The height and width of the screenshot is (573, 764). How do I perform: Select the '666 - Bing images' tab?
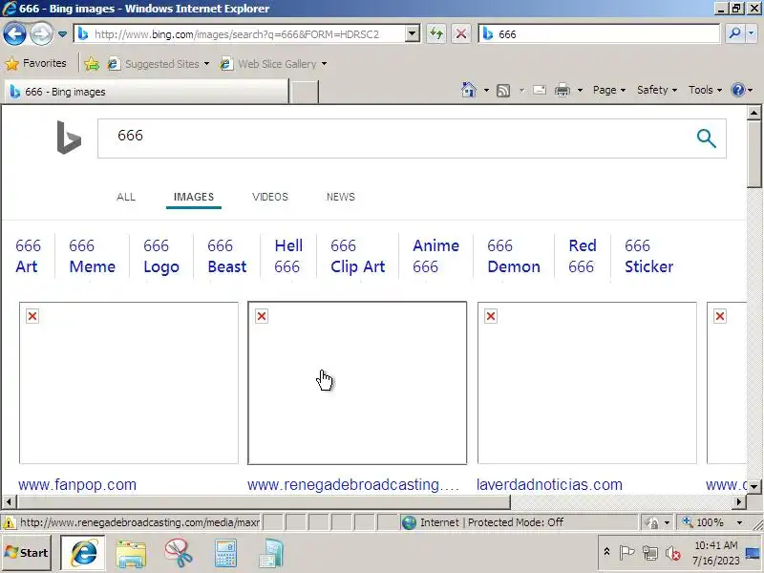click(146, 92)
